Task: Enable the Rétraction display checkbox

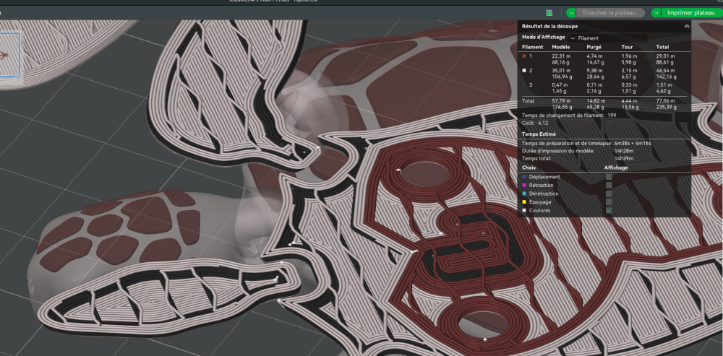Action: (x=609, y=185)
